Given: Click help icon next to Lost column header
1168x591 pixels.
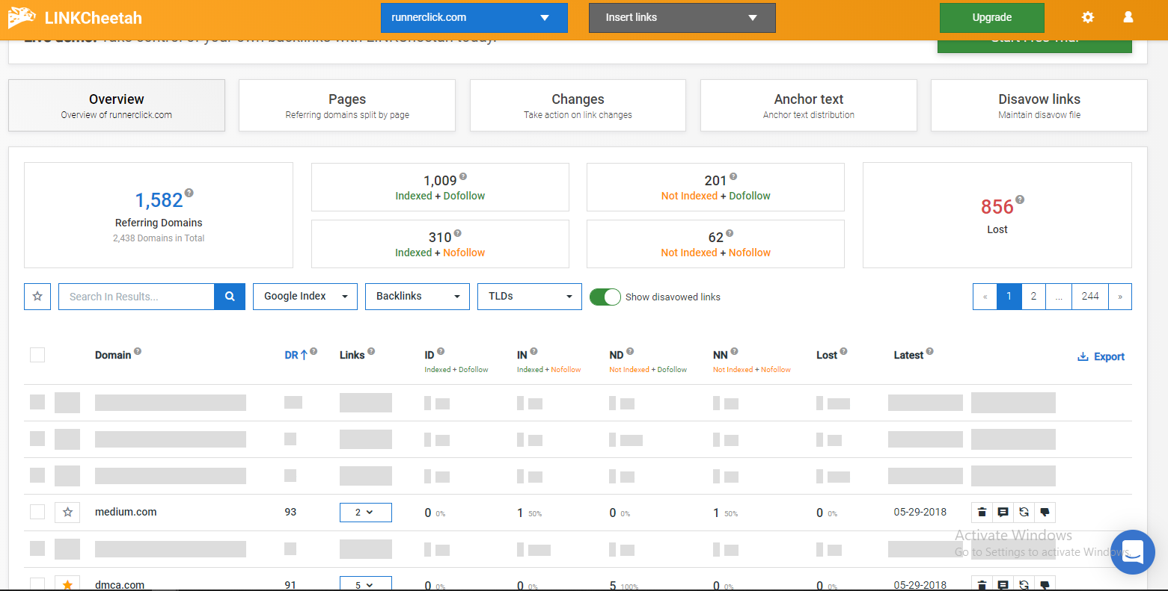Looking at the screenshot, I should click(x=844, y=351).
